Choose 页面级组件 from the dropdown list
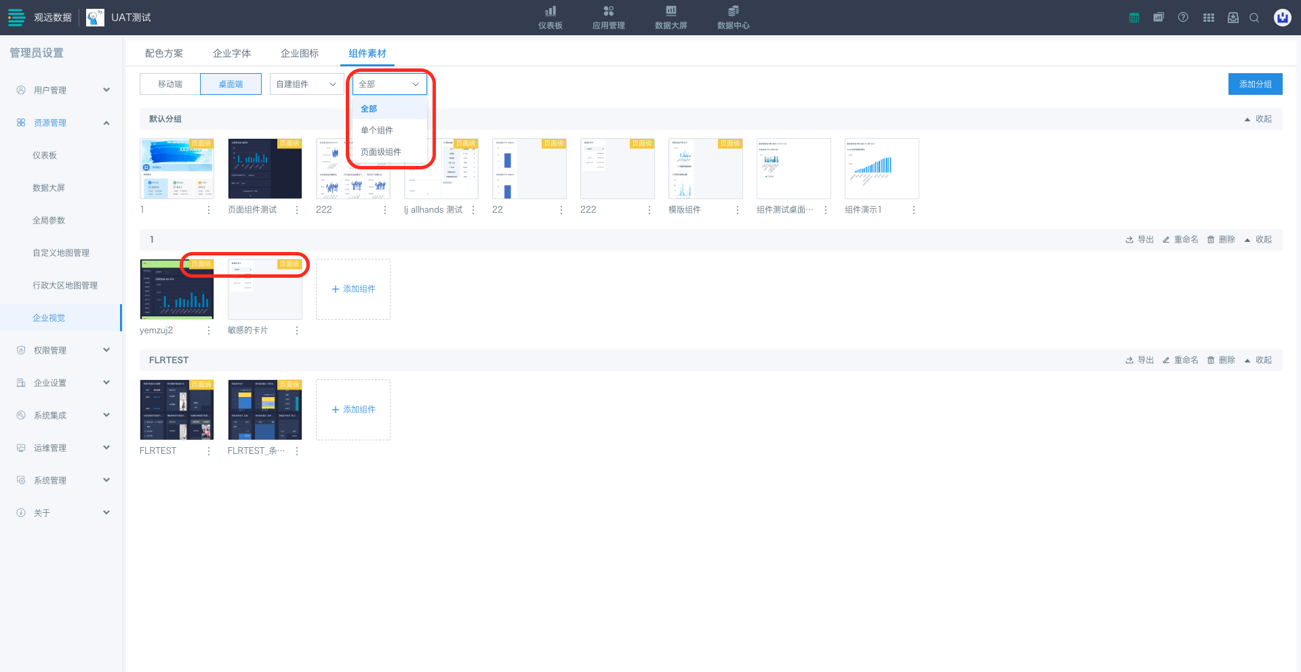The width and height of the screenshot is (1301, 672). click(381, 152)
